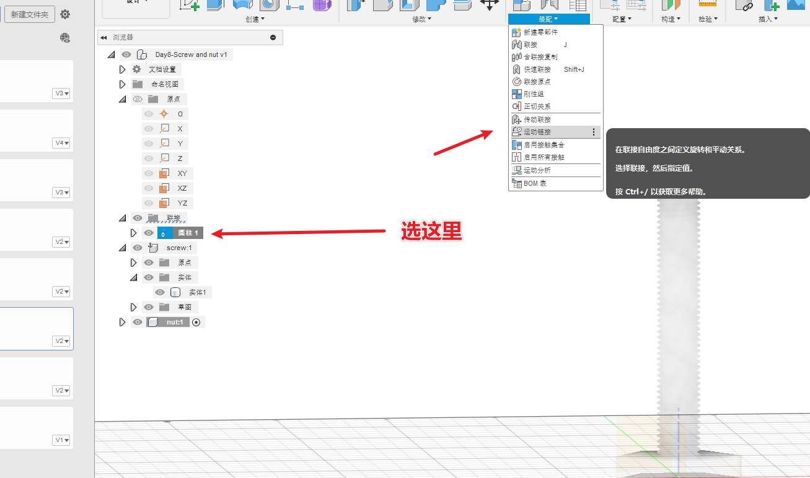Hide the screw:1 component via eye icon
This screenshot has height=478, width=810.
[x=138, y=248]
